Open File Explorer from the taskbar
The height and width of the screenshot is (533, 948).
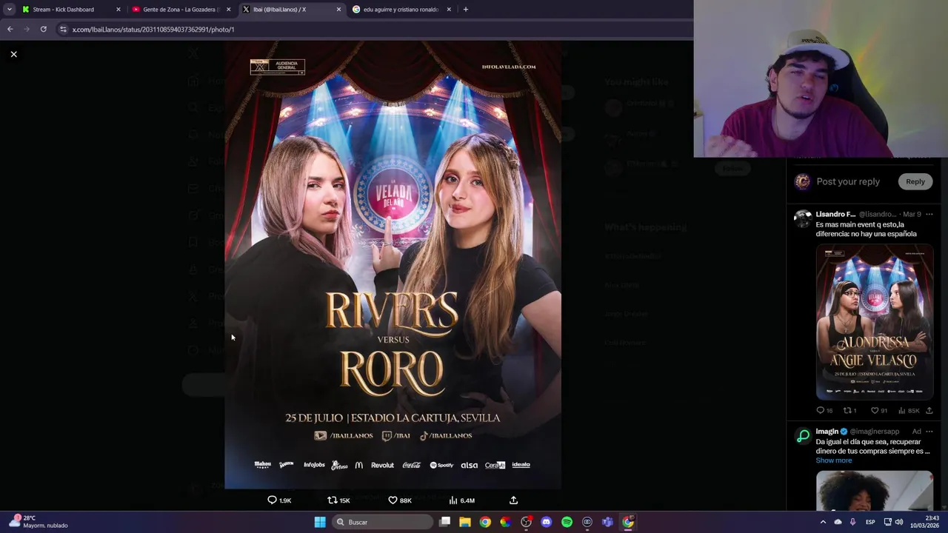465,522
